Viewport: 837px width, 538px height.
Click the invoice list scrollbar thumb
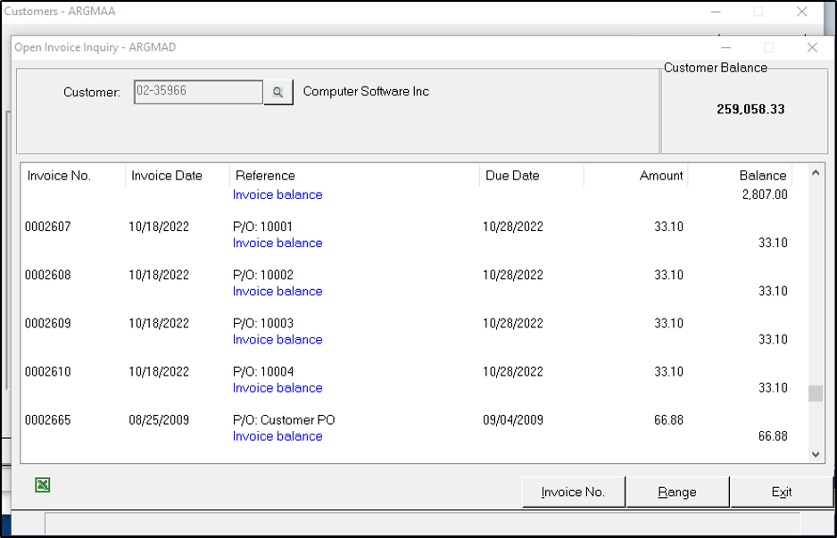[815, 393]
